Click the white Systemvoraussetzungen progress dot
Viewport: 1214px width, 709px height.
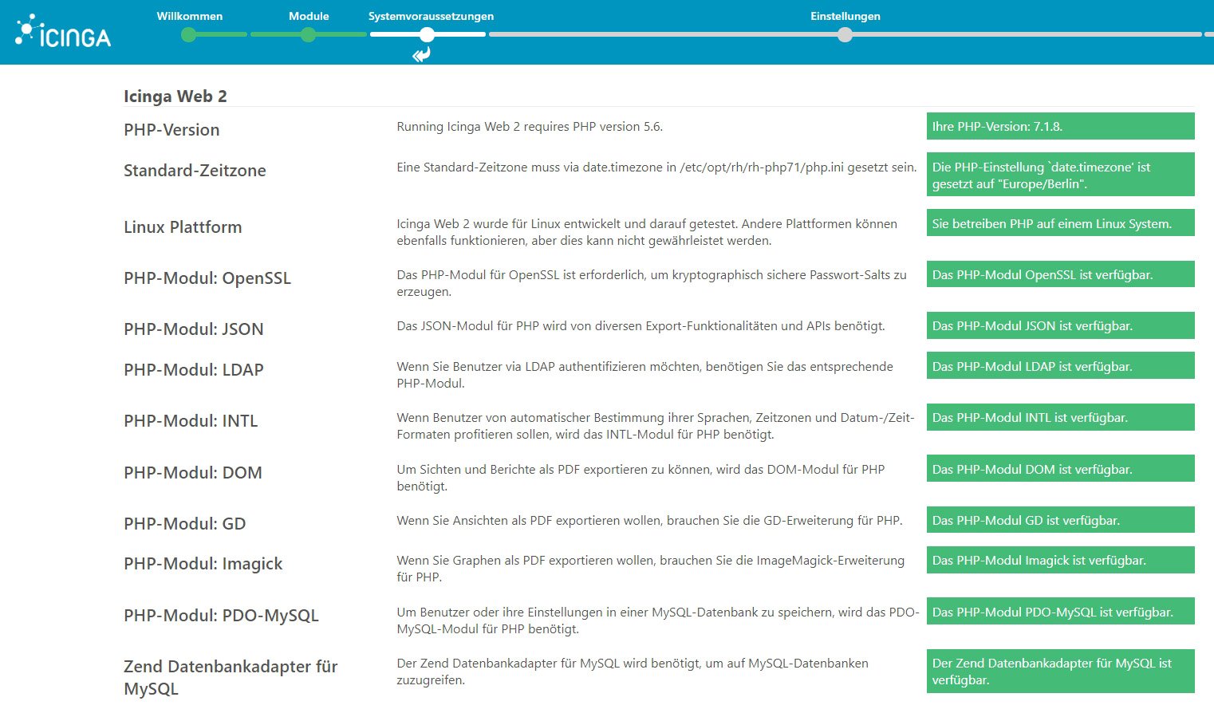point(427,34)
